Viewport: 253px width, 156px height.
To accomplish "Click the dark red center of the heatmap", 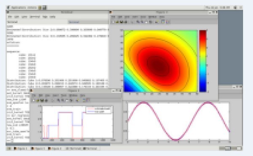I will click(158, 66).
